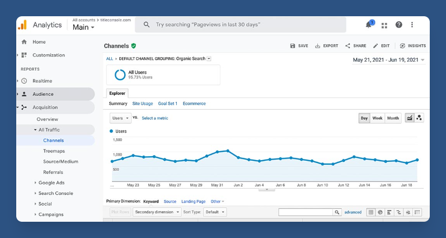
Task: Open Source/Medium in the sidebar
Action: click(x=60, y=161)
